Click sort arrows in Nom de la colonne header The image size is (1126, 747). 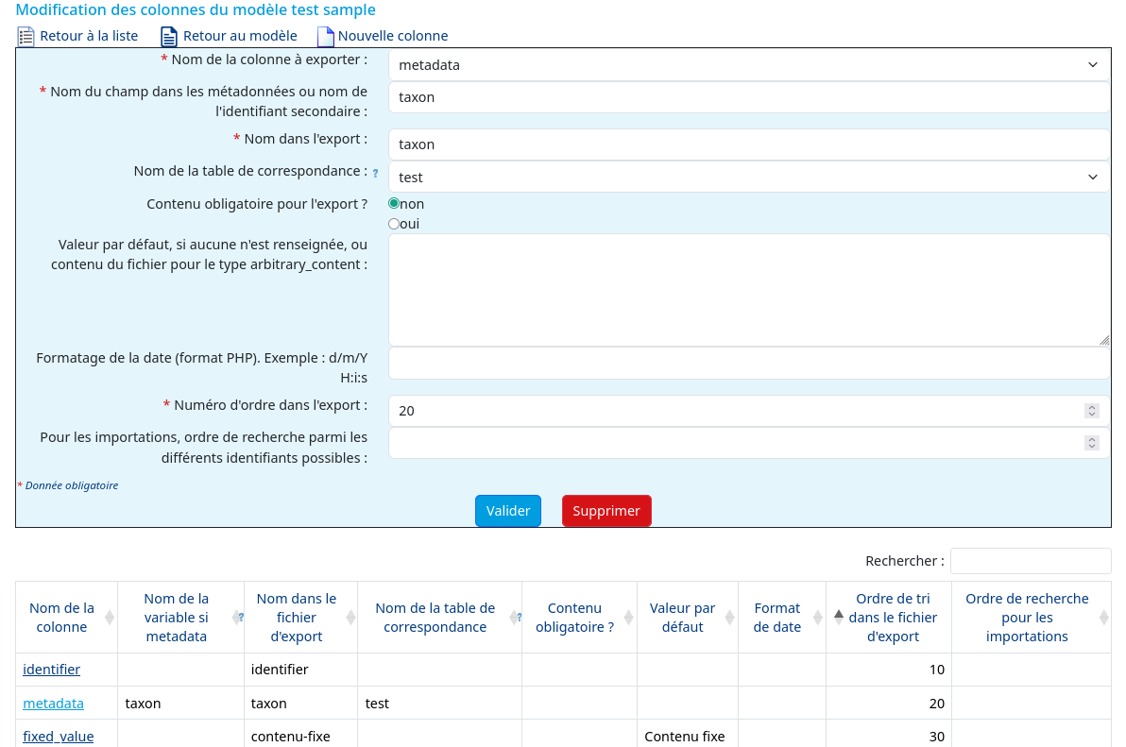pyautogui.click(x=110, y=617)
